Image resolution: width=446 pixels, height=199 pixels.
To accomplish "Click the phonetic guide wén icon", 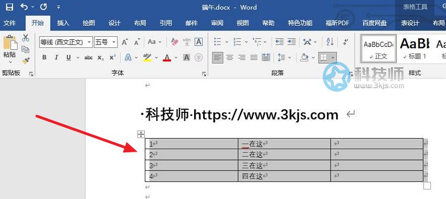I will (x=187, y=42).
